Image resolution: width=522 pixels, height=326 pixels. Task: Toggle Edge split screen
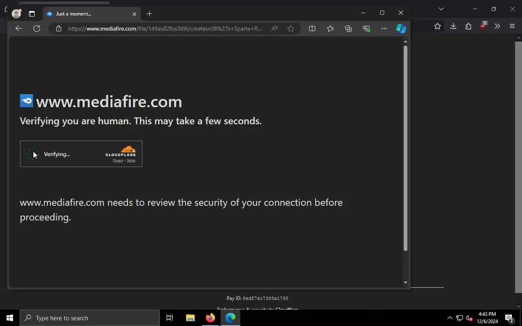[x=312, y=29]
